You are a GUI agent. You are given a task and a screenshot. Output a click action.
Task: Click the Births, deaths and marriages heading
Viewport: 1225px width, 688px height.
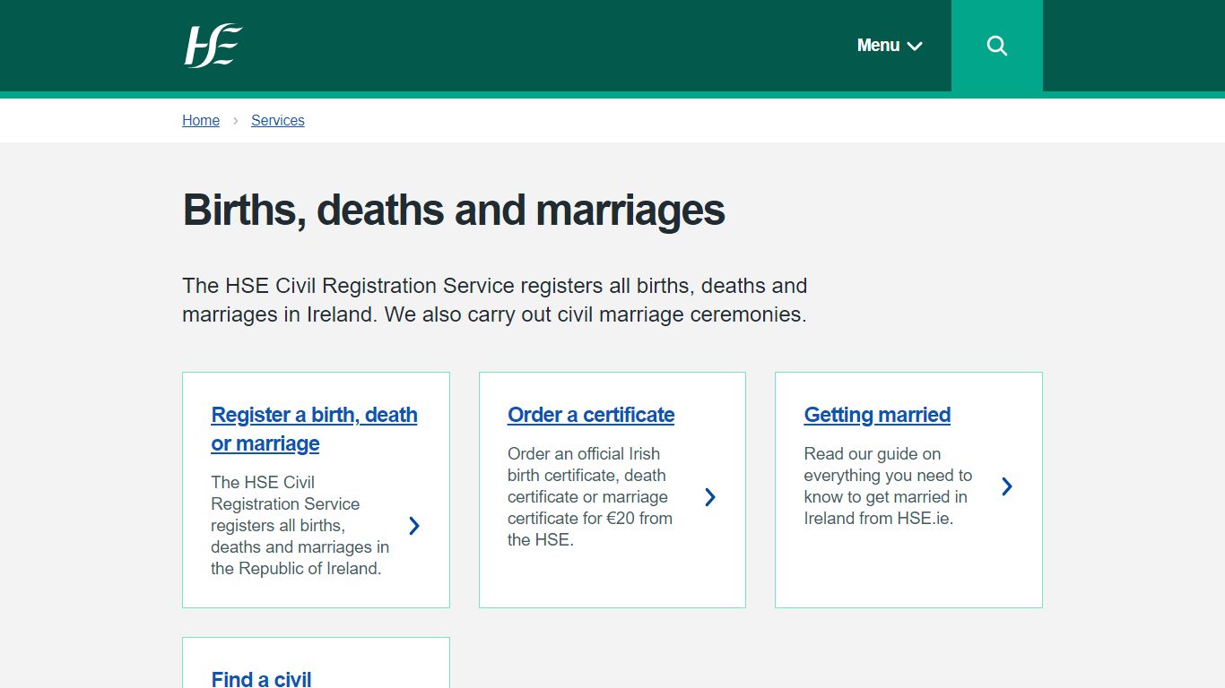(454, 211)
